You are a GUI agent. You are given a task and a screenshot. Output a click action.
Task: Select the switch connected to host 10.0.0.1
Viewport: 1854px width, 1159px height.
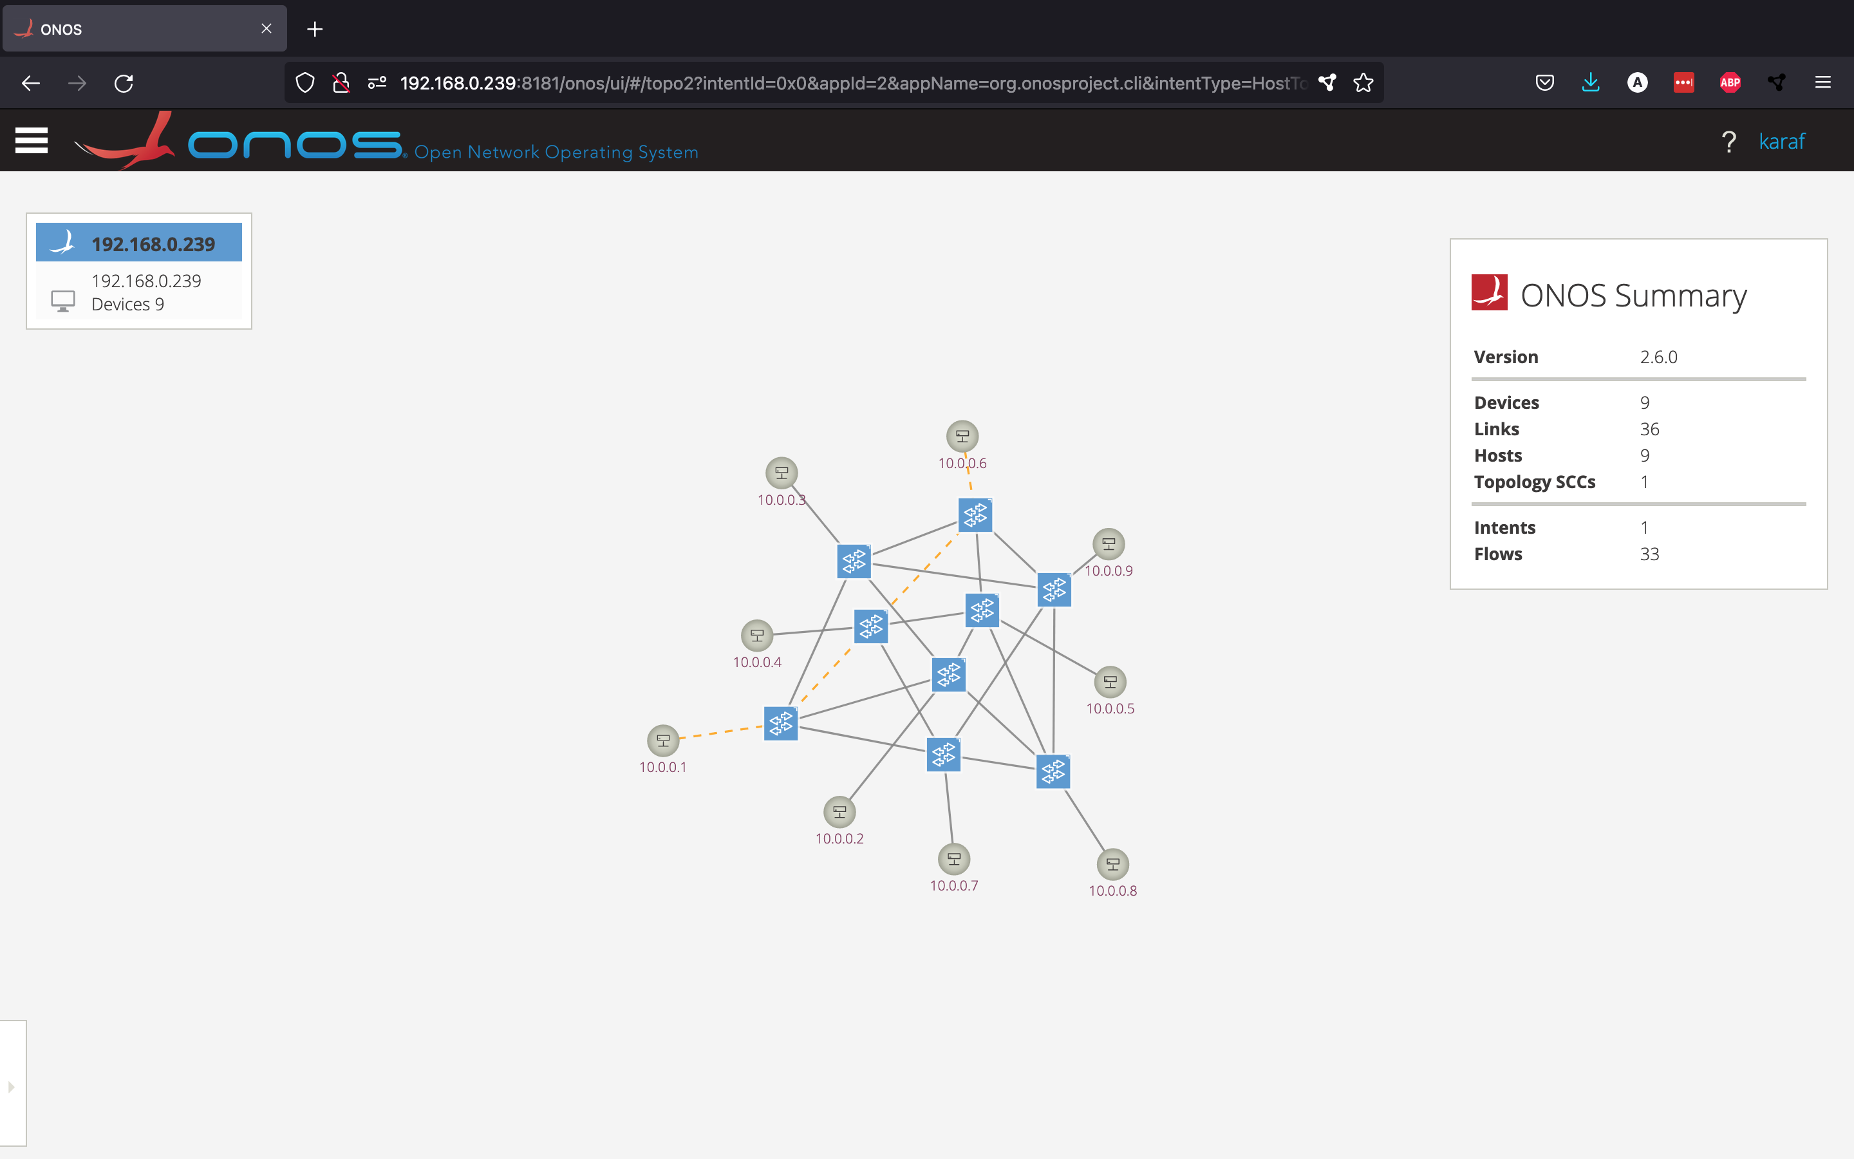(x=781, y=724)
